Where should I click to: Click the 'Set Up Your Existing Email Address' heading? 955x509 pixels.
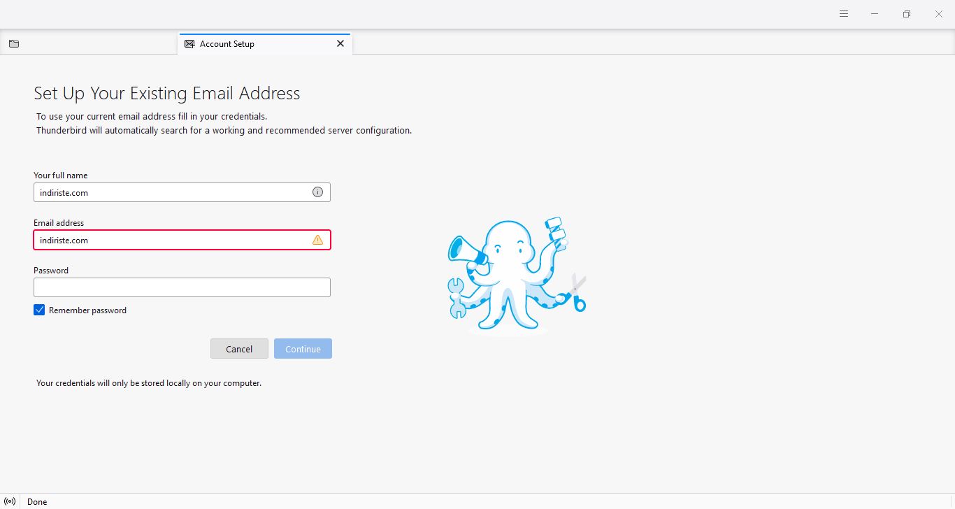[167, 94]
